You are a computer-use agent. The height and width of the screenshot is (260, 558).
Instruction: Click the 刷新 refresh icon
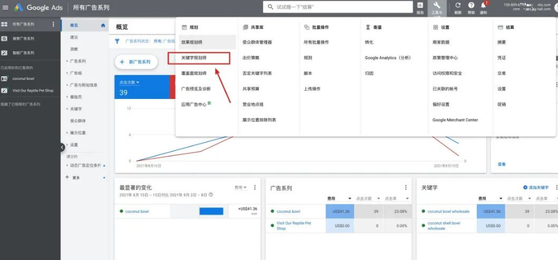pos(458,7)
